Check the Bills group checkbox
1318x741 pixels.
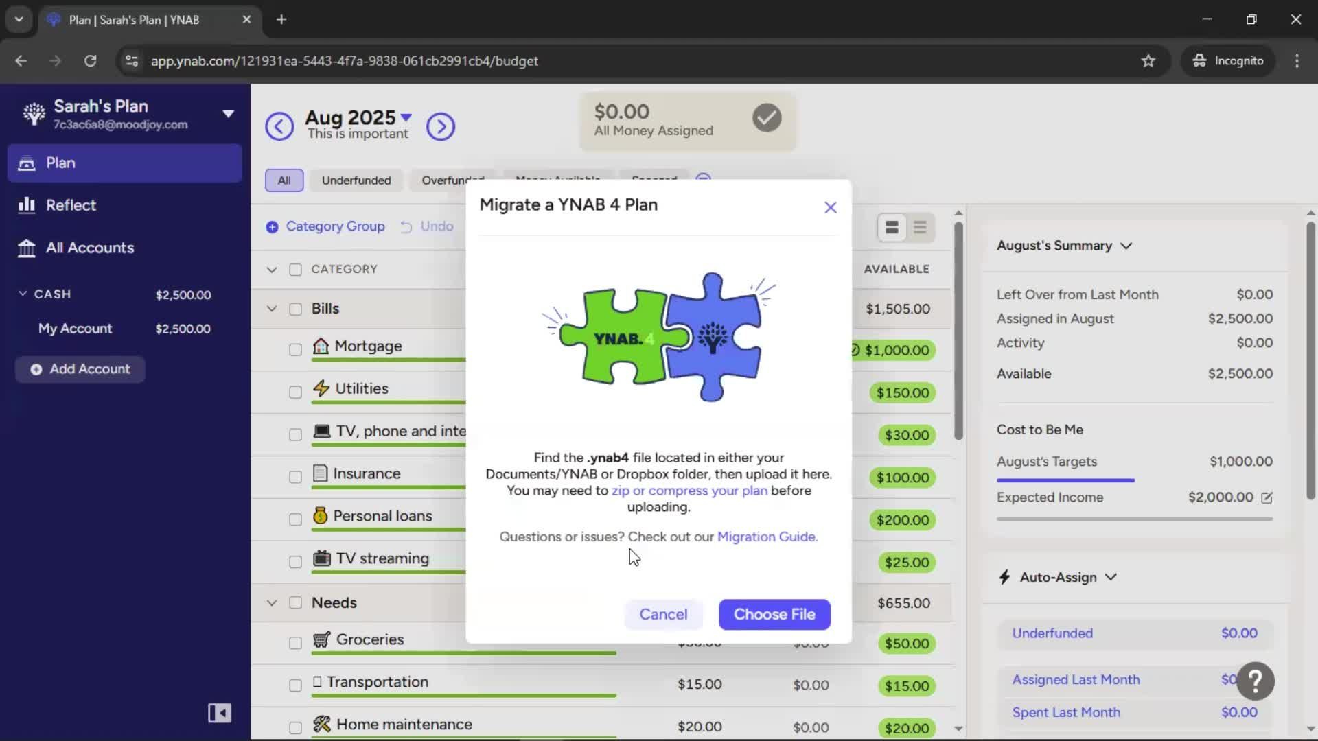coord(295,309)
